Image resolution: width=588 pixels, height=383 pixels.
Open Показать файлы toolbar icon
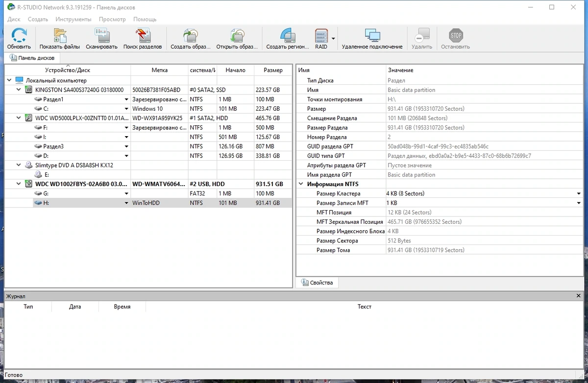(x=60, y=35)
